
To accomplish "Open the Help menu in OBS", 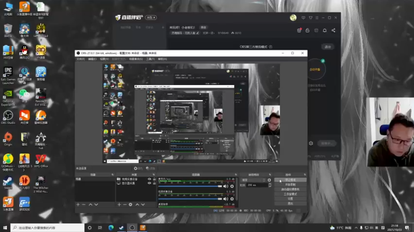I will click(x=162, y=59).
